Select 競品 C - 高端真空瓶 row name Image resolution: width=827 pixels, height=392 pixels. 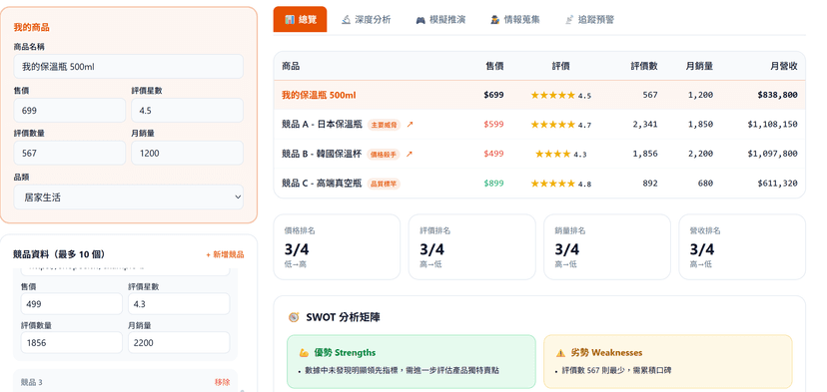tap(322, 184)
